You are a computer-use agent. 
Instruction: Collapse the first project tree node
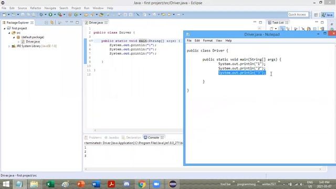click(x=5, y=28)
